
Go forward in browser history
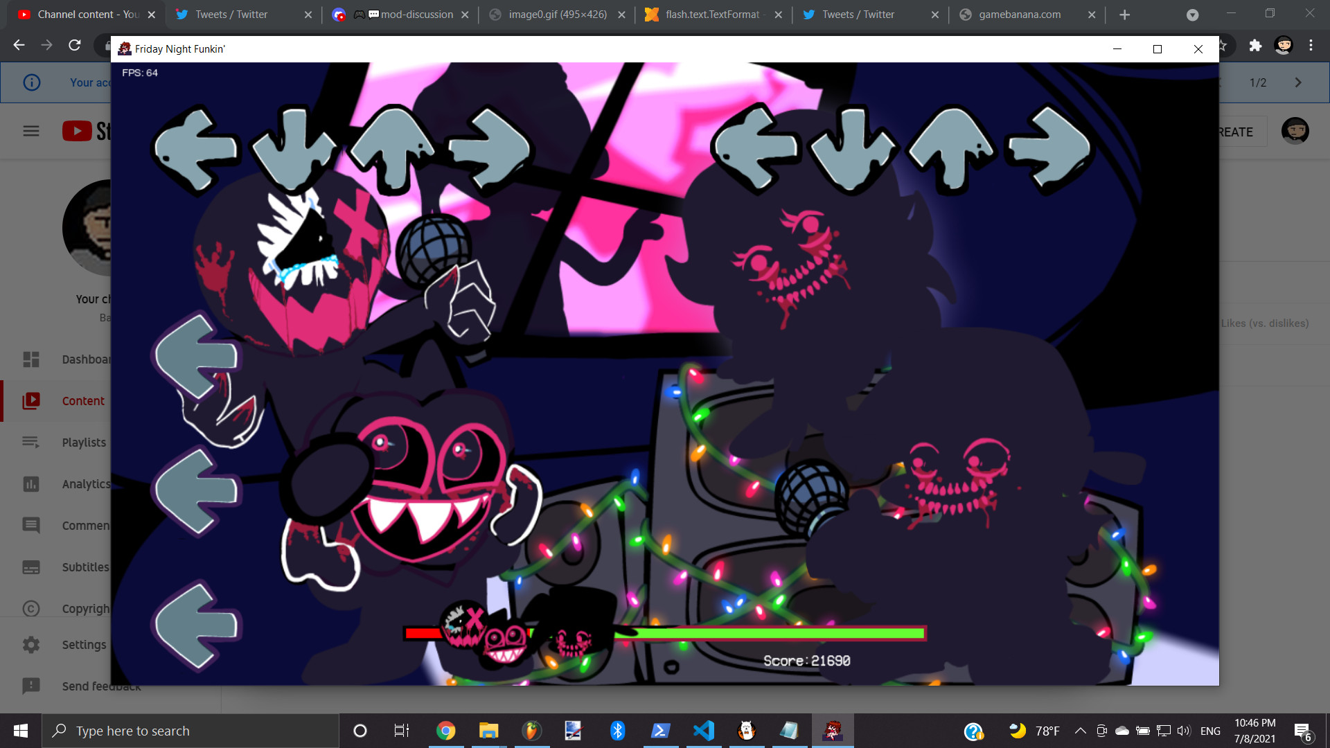click(x=46, y=45)
